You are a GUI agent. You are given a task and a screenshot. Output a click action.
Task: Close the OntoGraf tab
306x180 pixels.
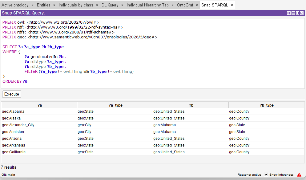pos(197,5)
